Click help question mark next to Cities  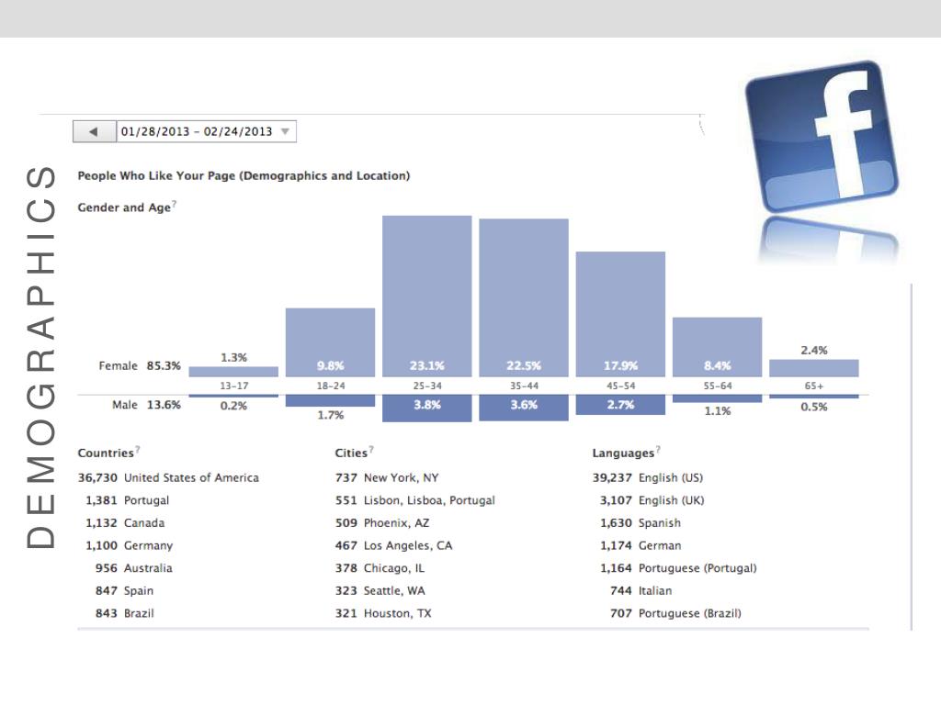tap(371, 449)
